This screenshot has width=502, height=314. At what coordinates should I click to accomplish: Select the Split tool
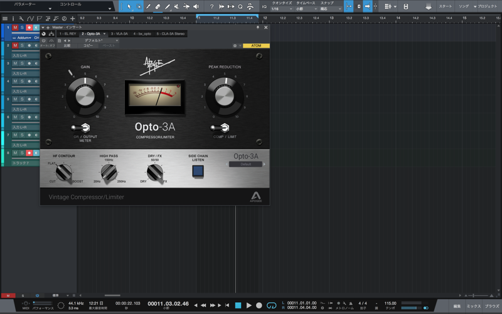[148, 6]
